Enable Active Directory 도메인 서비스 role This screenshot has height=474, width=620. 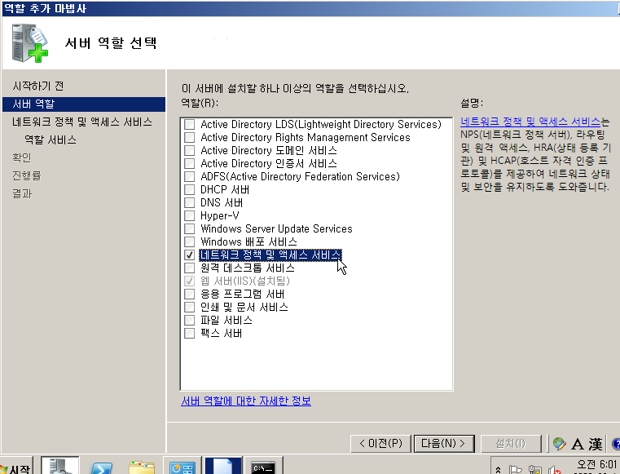189,150
